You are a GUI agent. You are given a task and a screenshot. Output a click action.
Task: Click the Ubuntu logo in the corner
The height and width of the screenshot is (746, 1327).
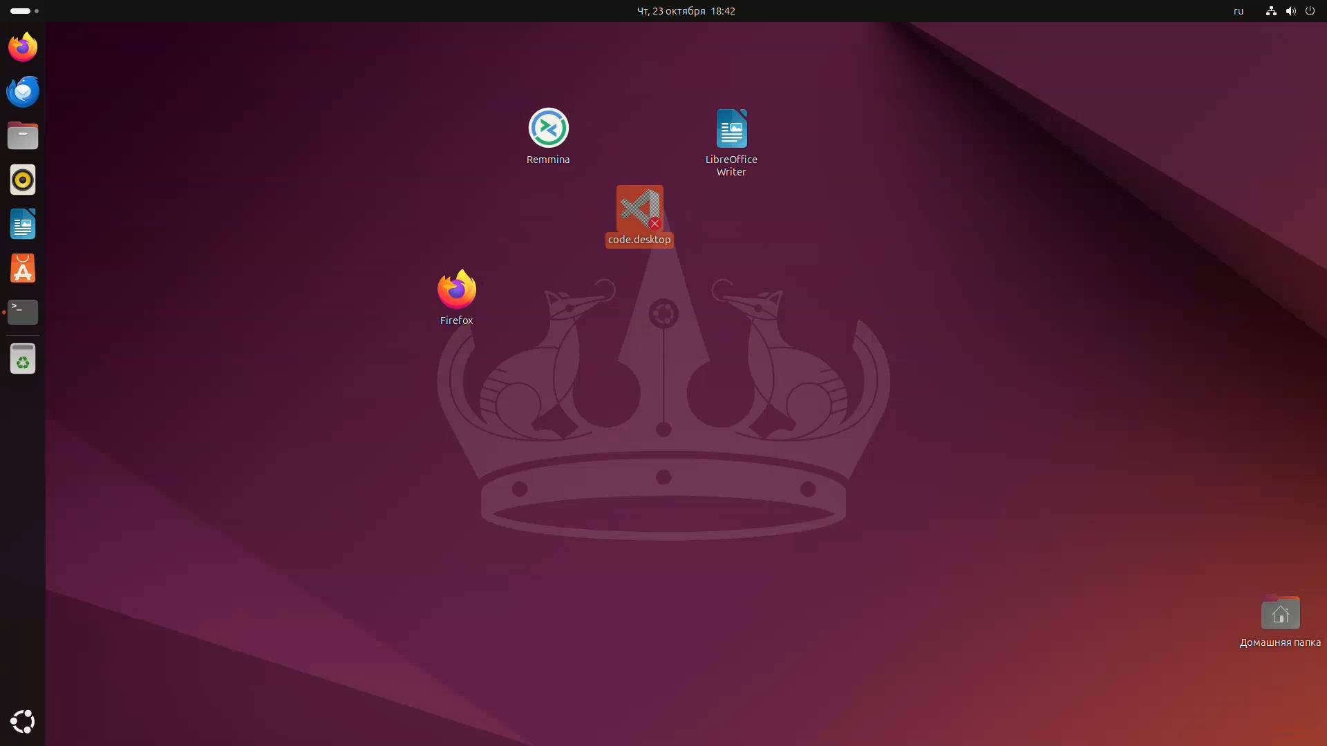[x=23, y=722]
